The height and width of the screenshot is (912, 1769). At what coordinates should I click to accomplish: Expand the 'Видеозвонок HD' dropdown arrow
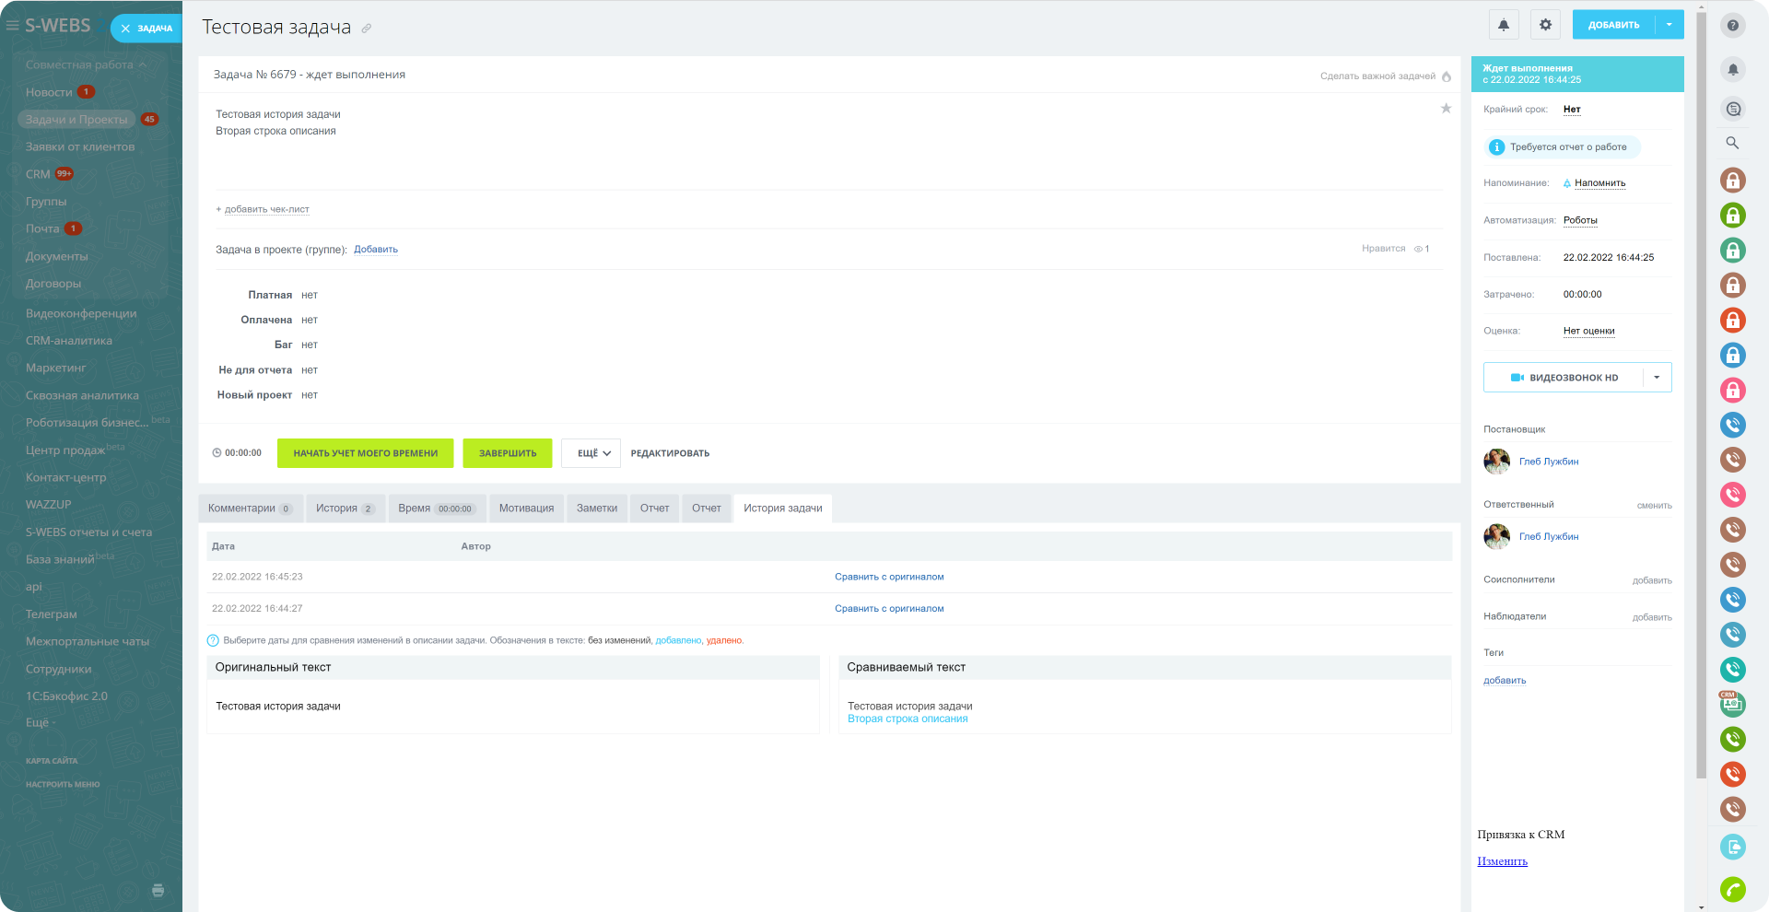(1657, 378)
